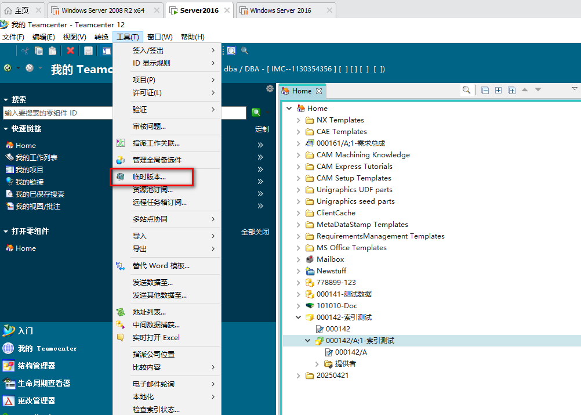This screenshot has width=581, height=415.
Task: Click the Paste clipboard toolbar icon
Action: coord(52,51)
